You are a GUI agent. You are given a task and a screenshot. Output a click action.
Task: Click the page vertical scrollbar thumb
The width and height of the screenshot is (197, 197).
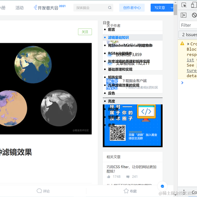coord(175,9)
